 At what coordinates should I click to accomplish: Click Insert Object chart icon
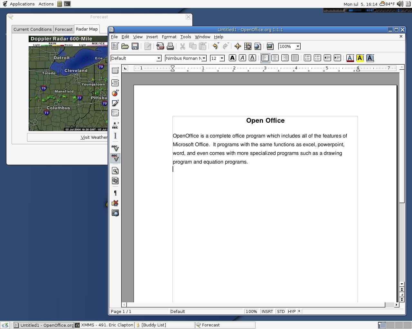pos(115,93)
